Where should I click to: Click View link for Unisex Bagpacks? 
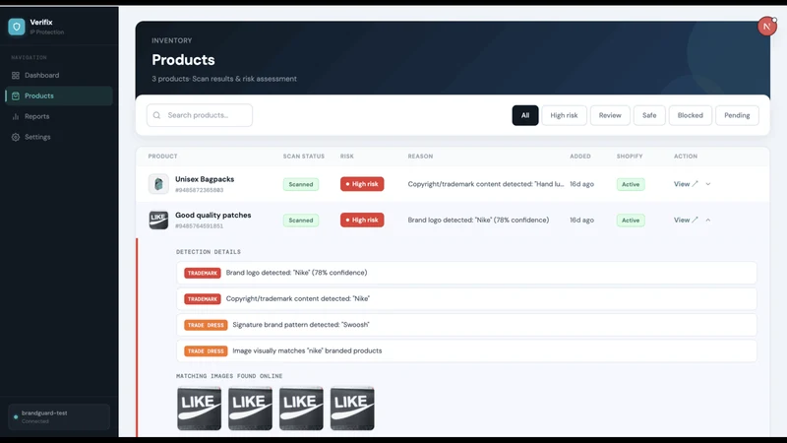pos(686,184)
